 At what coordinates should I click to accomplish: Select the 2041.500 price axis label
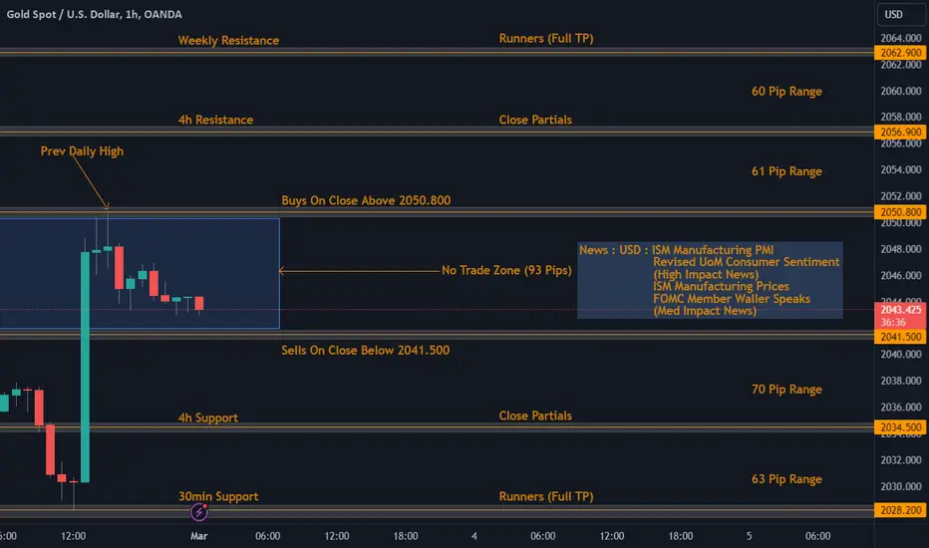point(900,337)
